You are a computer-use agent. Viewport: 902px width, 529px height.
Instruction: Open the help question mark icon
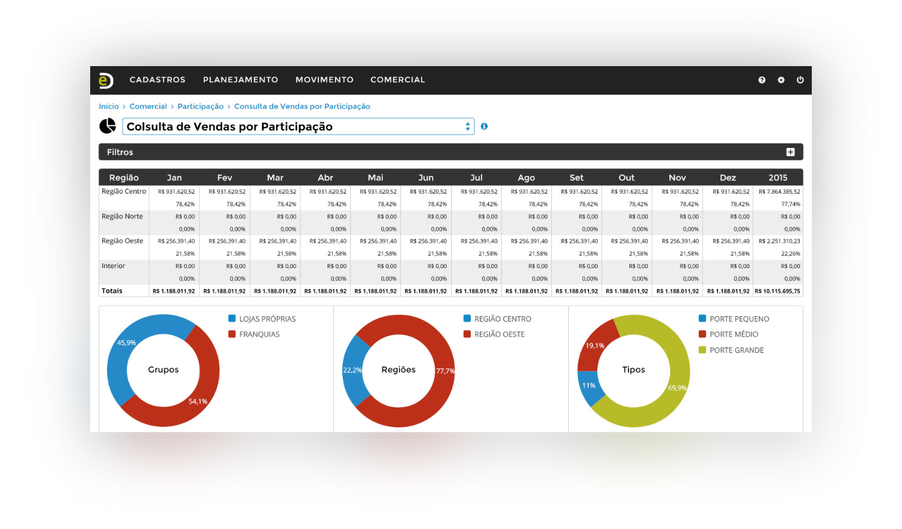pos(762,80)
